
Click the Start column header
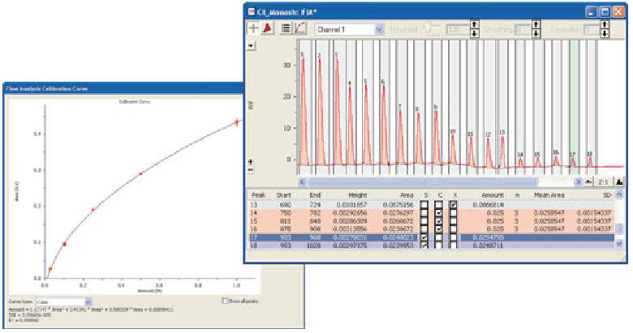(x=283, y=195)
